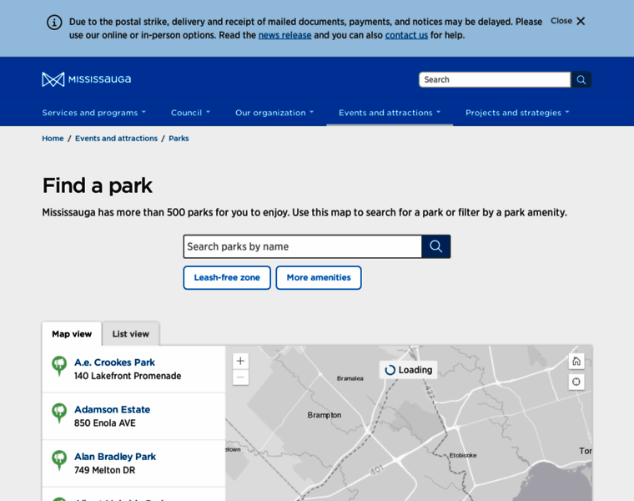Click the info icon in the alert banner
Screen dimensions: 634x501
54,23
